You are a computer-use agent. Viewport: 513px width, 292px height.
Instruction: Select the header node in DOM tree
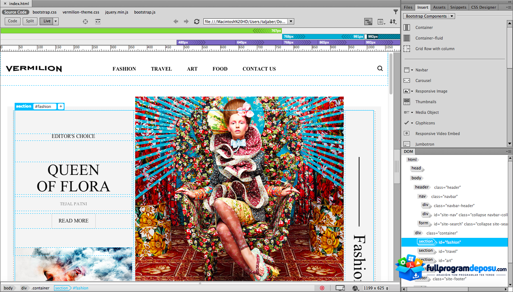[x=421, y=187]
